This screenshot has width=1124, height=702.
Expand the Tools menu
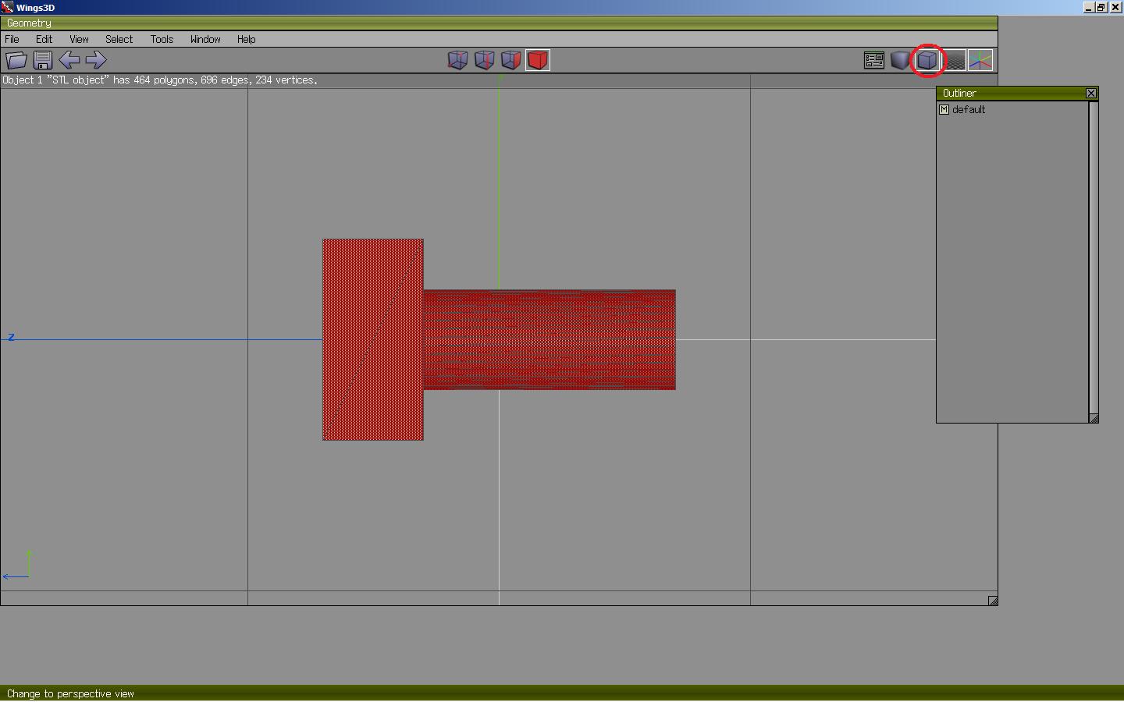pyautogui.click(x=162, y=39)
